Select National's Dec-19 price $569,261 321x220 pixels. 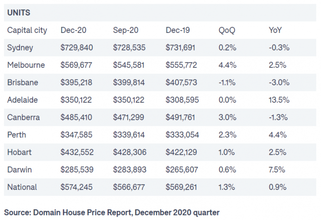click(182, 187)
